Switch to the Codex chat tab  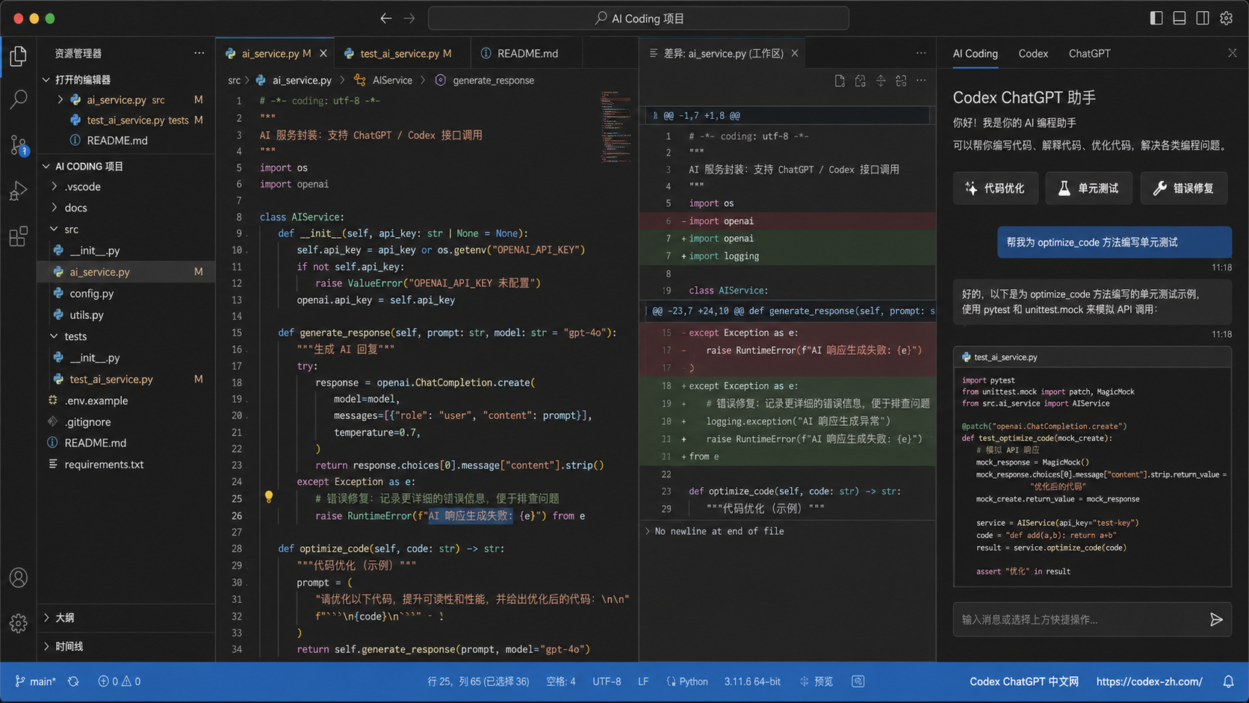coord(1033,53)
